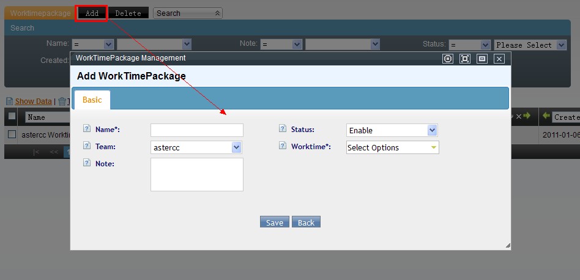Check the astercc Worktime row checkbox

[x=12, y=134]
